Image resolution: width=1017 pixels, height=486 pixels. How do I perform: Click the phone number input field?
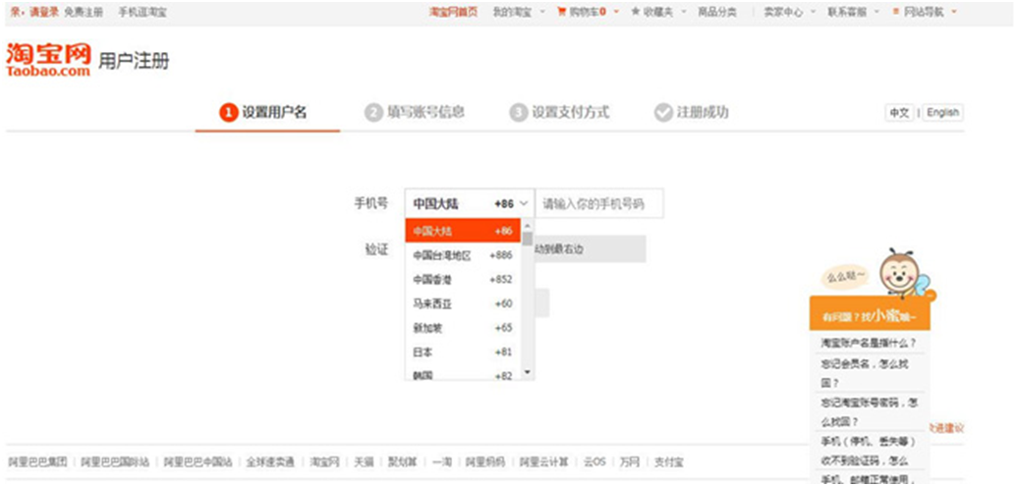coord(600,204)
